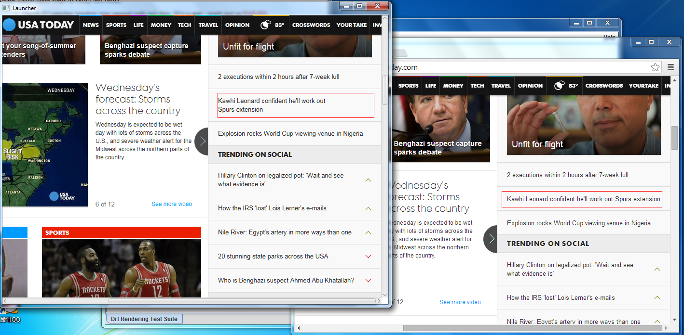Image resolution: width=684 pixels, height=335 pixels.
Task: Select CROSSWORDS in the Launcher window navigation
Action: point(311,25)
